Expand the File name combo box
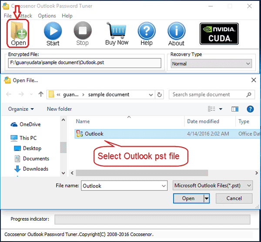This screenshot has width=261, height=242. [164, 186]
